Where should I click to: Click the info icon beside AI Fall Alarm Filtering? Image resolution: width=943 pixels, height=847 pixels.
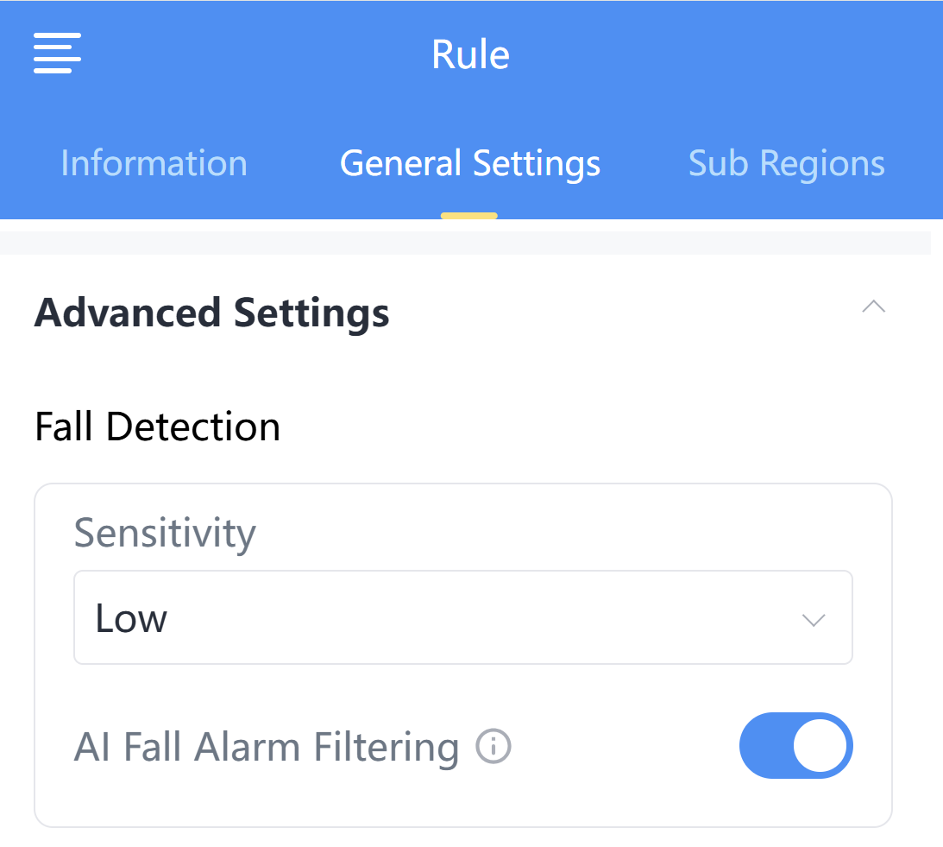(494, 747)
